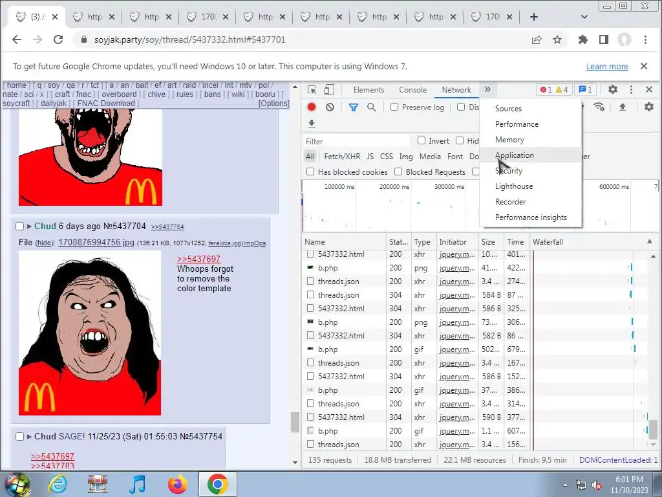Screen dimensions: 662x497
Task: Open Chrome three-dot menu
Action: (x=645, y=39)
